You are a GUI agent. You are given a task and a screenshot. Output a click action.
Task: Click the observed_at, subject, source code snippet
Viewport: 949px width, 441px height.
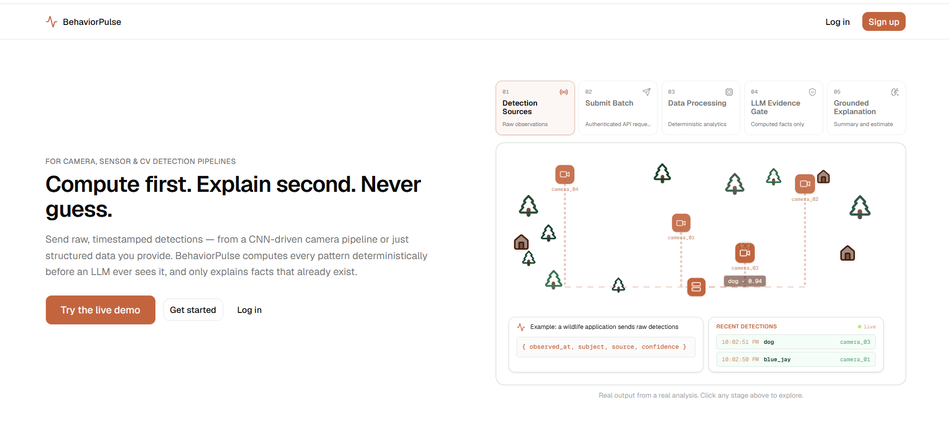click(x=605, y=347)
